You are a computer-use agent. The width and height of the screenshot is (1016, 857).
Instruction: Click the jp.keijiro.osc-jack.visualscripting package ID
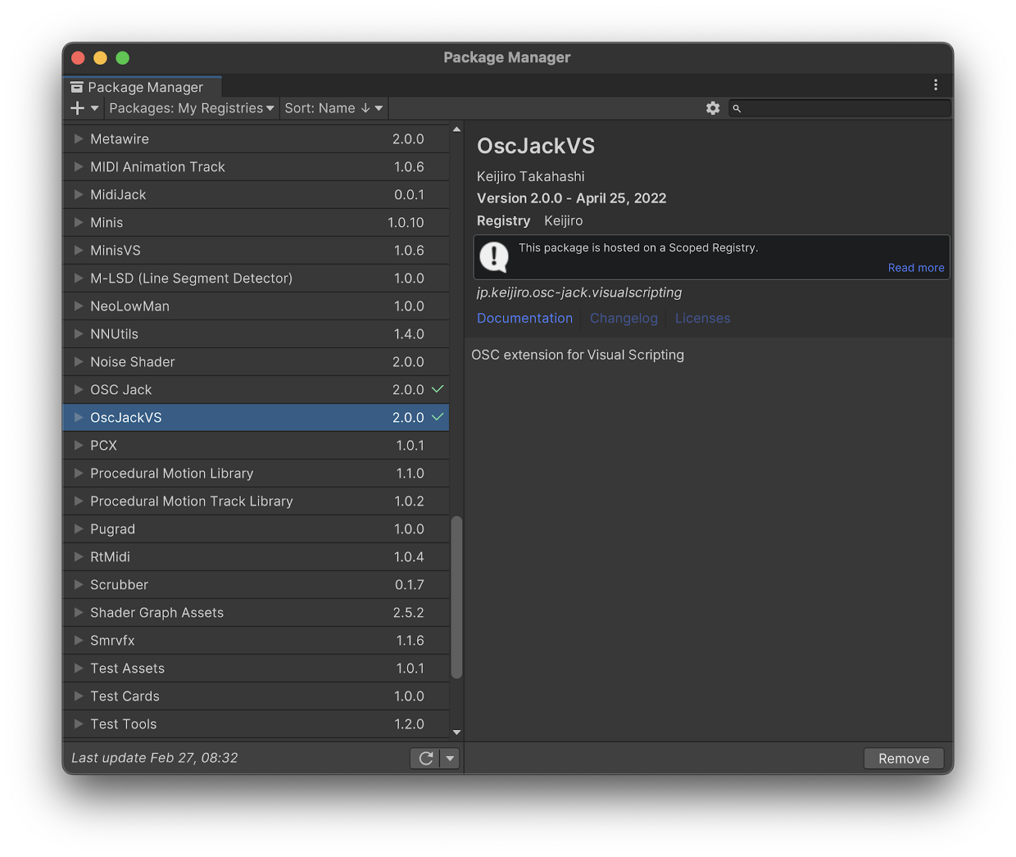(x=579, y=293)
